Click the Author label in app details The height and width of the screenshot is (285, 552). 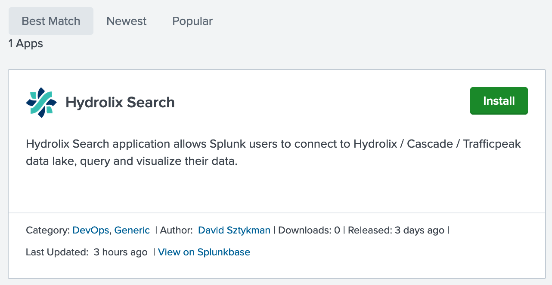(x=175, y=230)
